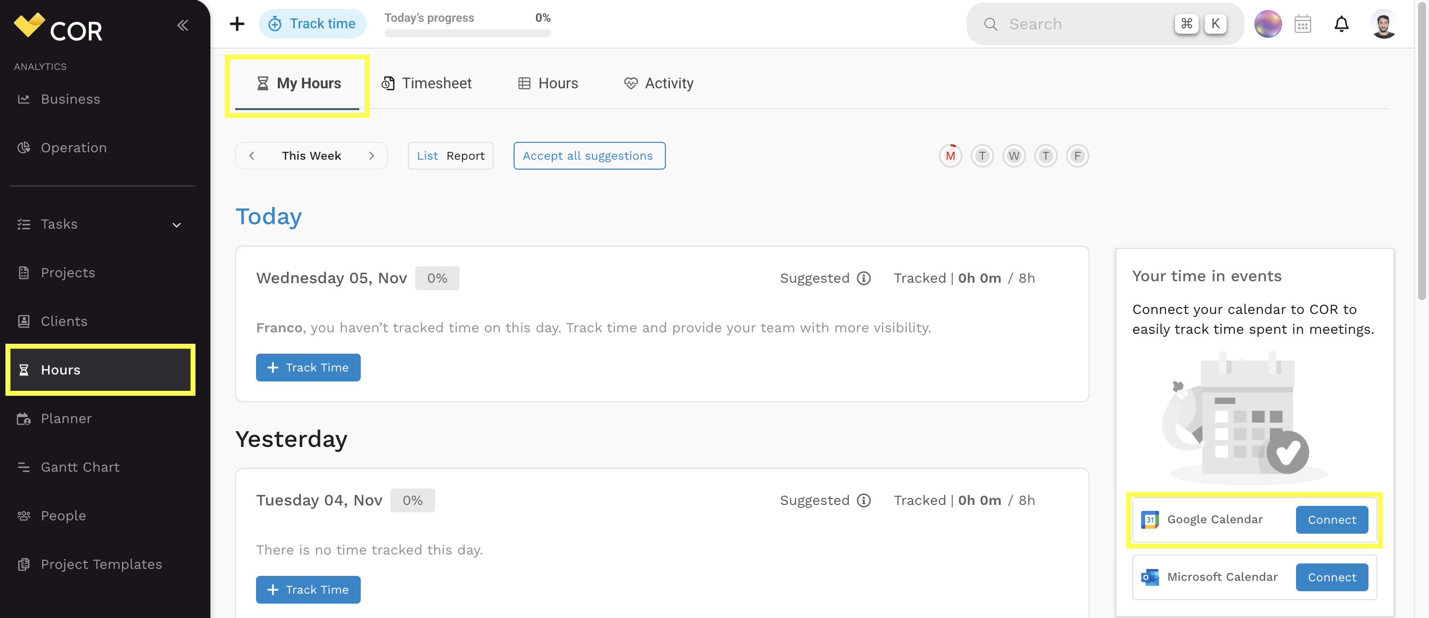Click the command key shortcut badge
Image resolution: width=1429 pixels, height=618 pixels.
point(1186,24)
